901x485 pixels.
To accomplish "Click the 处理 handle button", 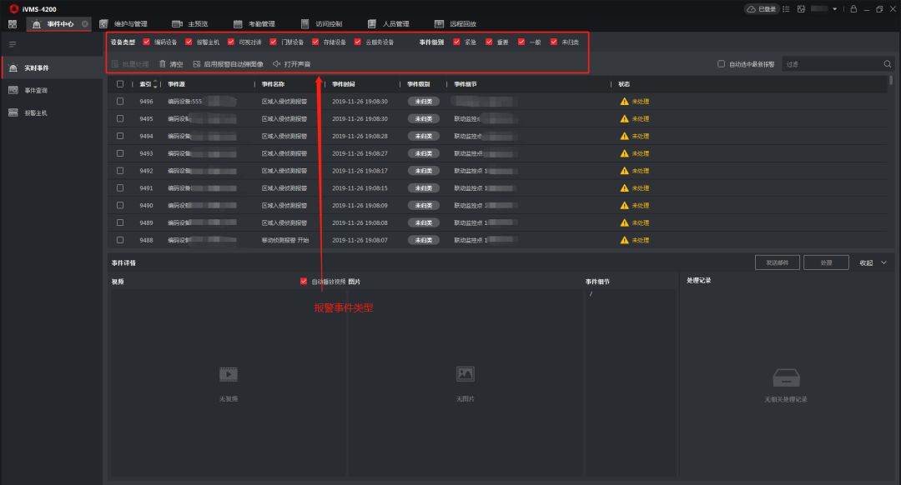I will (826, 262).
